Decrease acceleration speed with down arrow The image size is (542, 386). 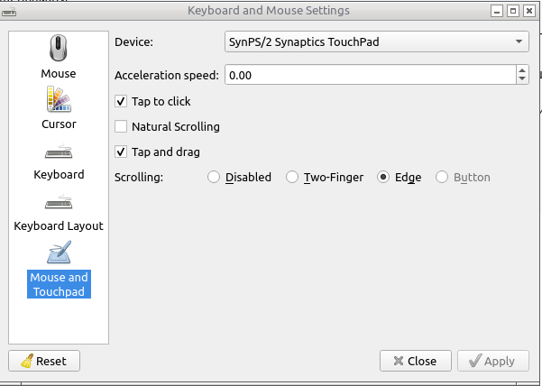[522, 80]
